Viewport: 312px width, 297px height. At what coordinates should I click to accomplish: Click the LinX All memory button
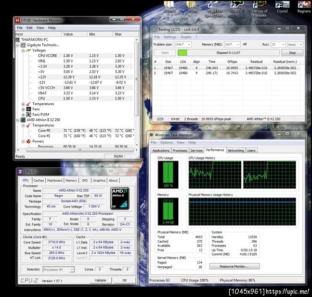tap(245, 44)
